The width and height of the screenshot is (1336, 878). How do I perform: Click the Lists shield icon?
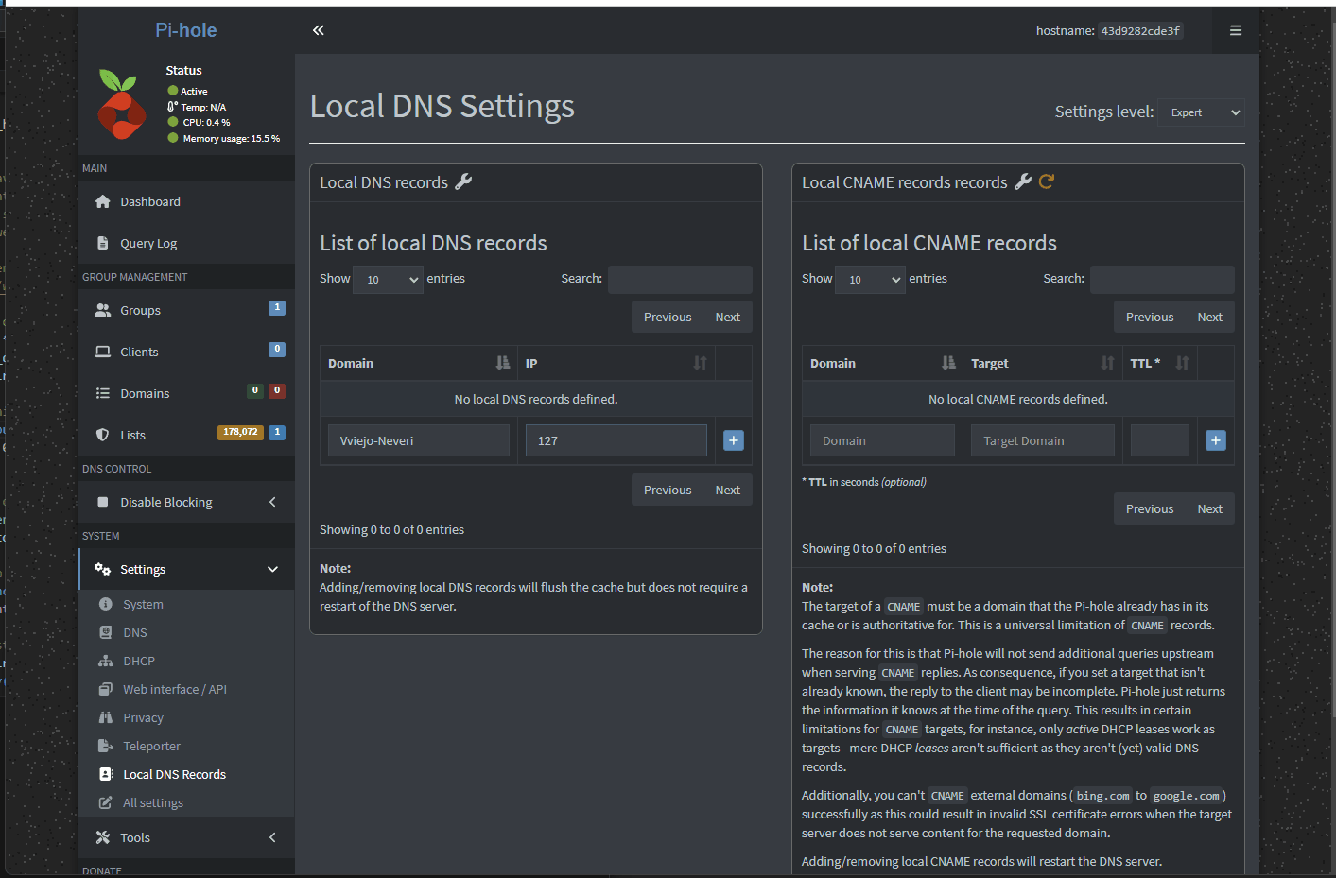[103, 435]
